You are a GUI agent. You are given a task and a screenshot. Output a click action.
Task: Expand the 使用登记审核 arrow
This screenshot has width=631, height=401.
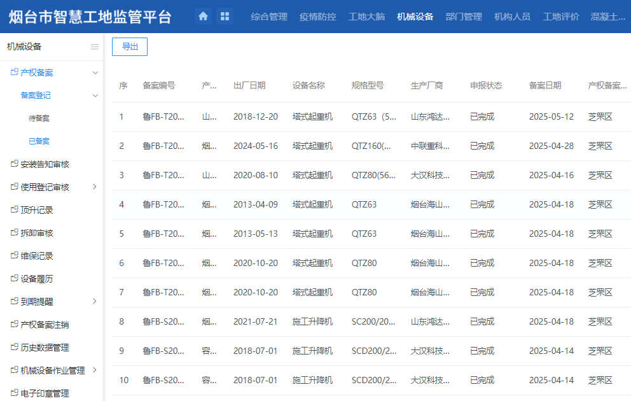(x=95, y=186)
